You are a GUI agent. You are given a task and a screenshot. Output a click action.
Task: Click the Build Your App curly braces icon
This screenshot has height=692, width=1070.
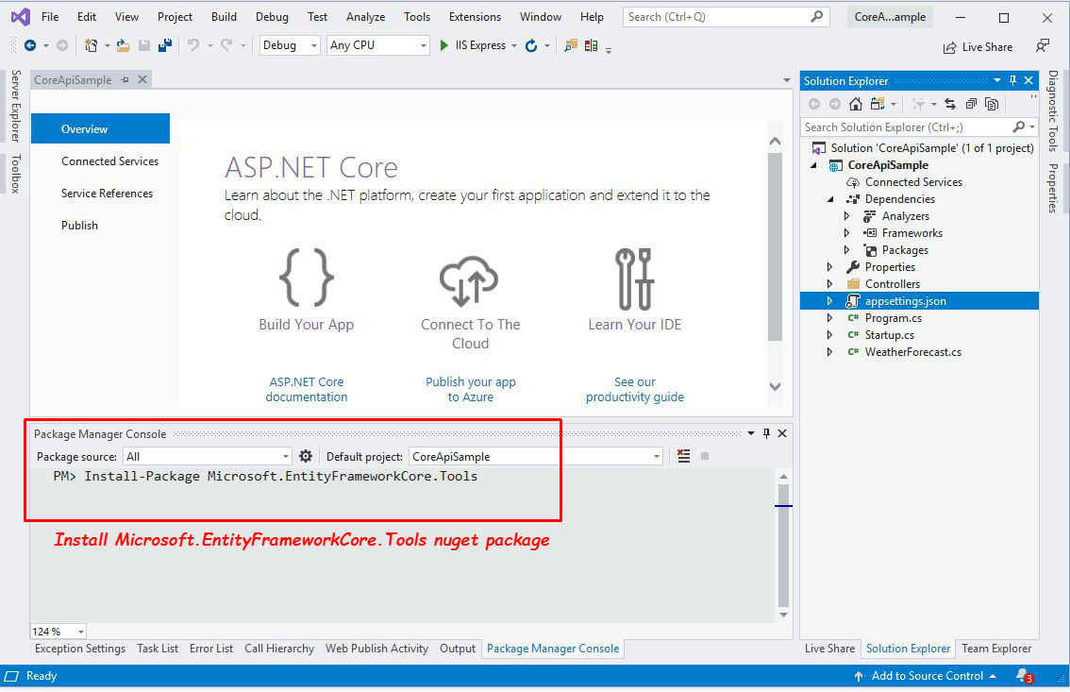point(307,277)
